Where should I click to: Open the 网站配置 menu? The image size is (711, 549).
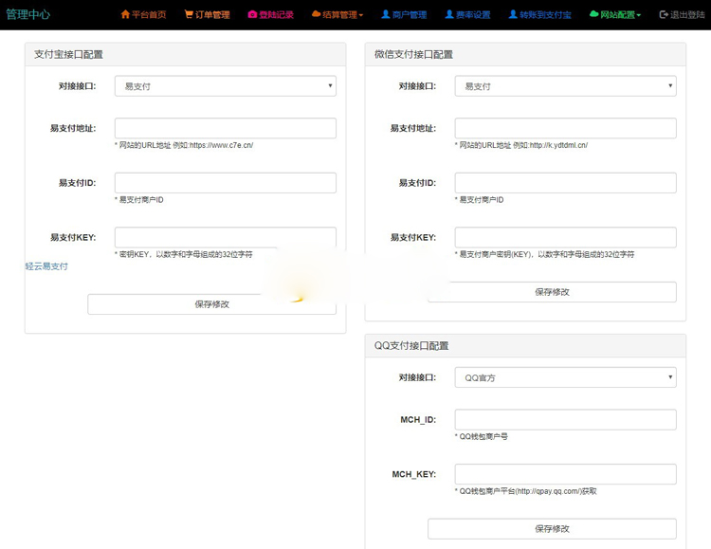pos(620,15)
